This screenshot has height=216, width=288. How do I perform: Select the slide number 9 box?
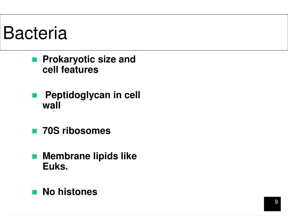(x=272, y=204)
